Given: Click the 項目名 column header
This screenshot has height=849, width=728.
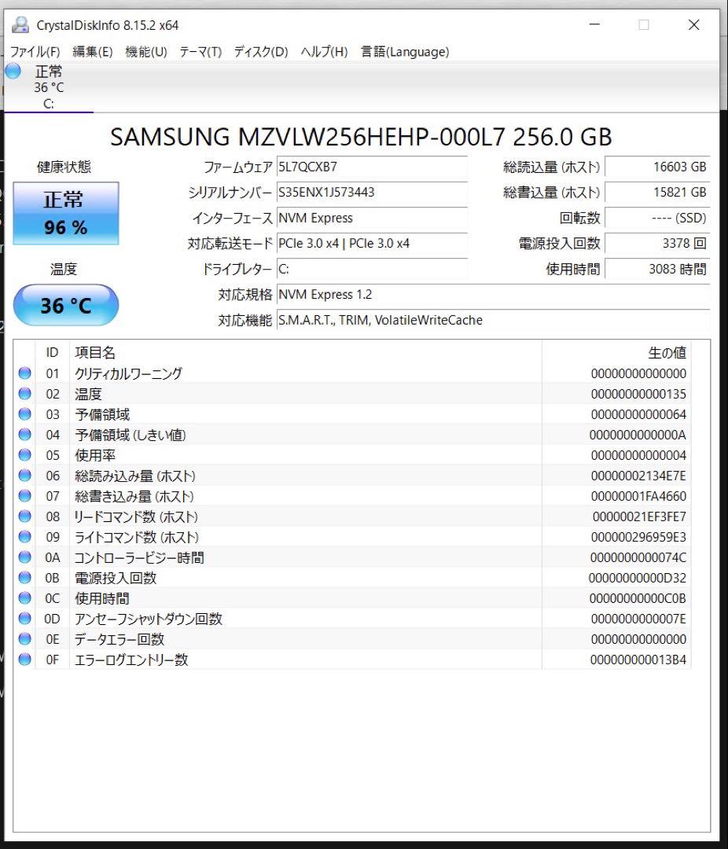Looking at the screenshot, I should [306, 352].
